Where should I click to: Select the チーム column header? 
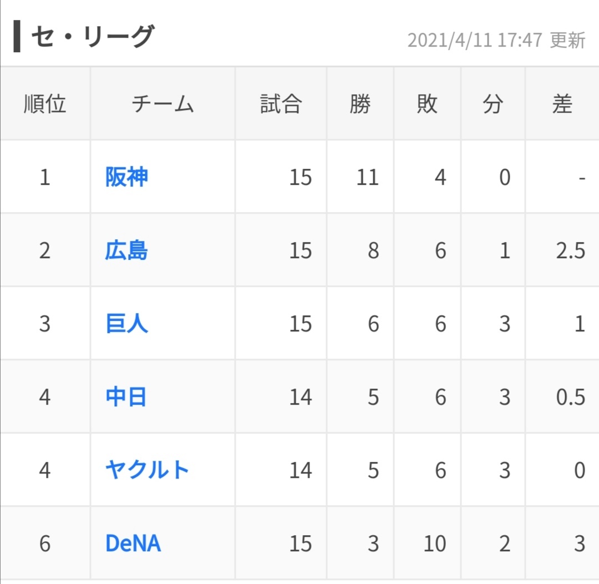coord(163,104)
